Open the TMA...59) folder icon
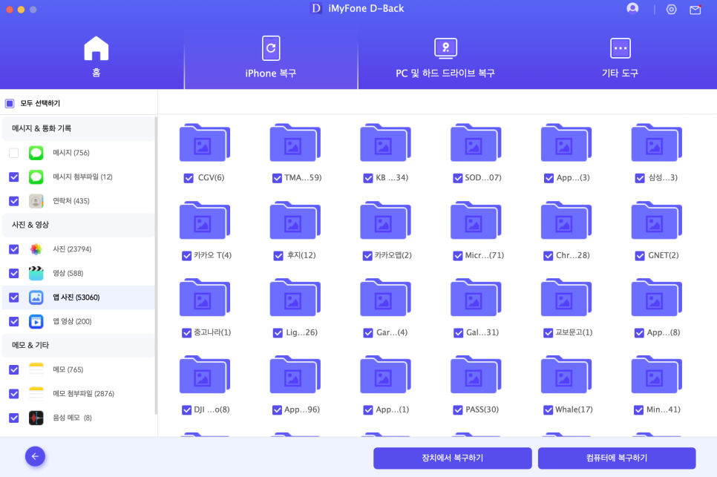 295,142
